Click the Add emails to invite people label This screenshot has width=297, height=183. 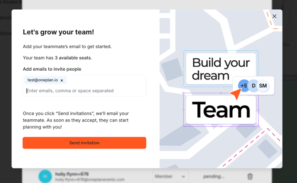click(x=52, y=69)
